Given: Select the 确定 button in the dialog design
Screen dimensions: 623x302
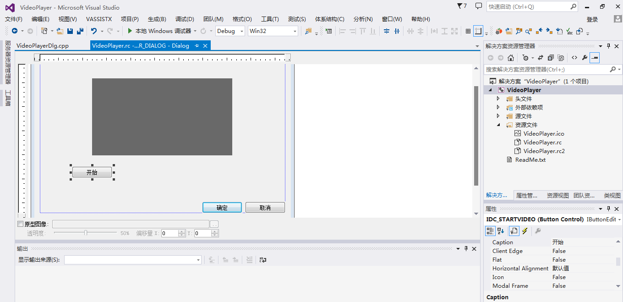Looking at the screenshot, I should 222,207.
